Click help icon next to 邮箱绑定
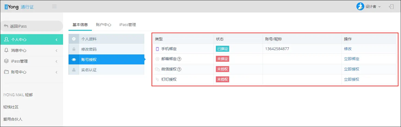 (179, 59)
